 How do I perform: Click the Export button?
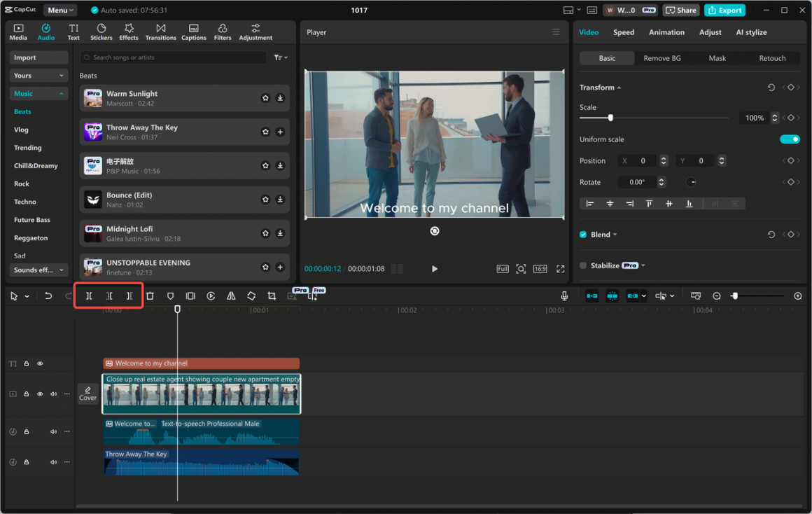click(724, 11)
